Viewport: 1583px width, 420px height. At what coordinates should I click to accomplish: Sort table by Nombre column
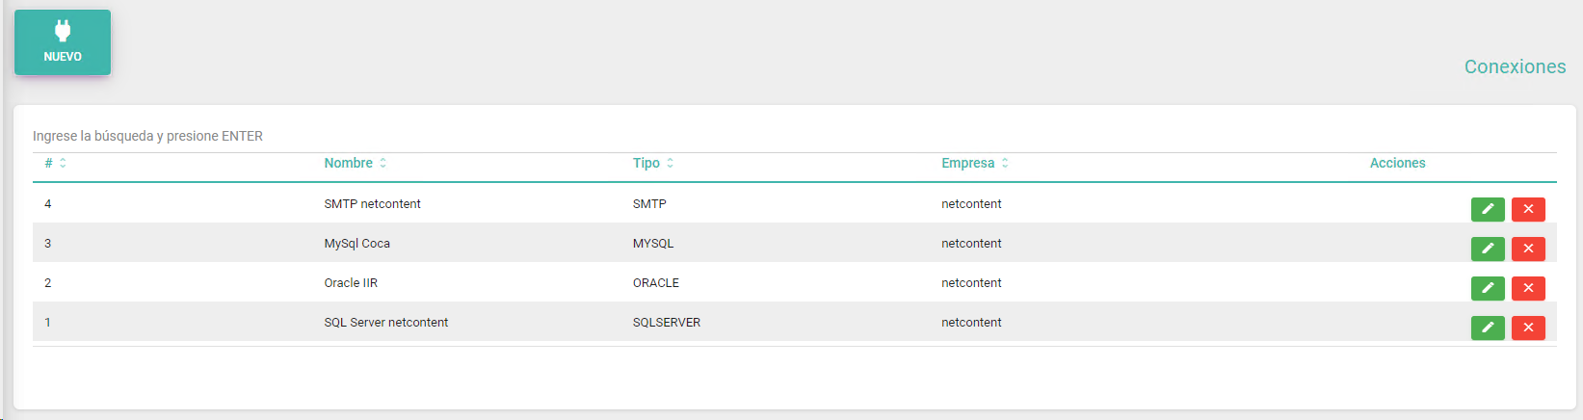(x=356, y=163)
